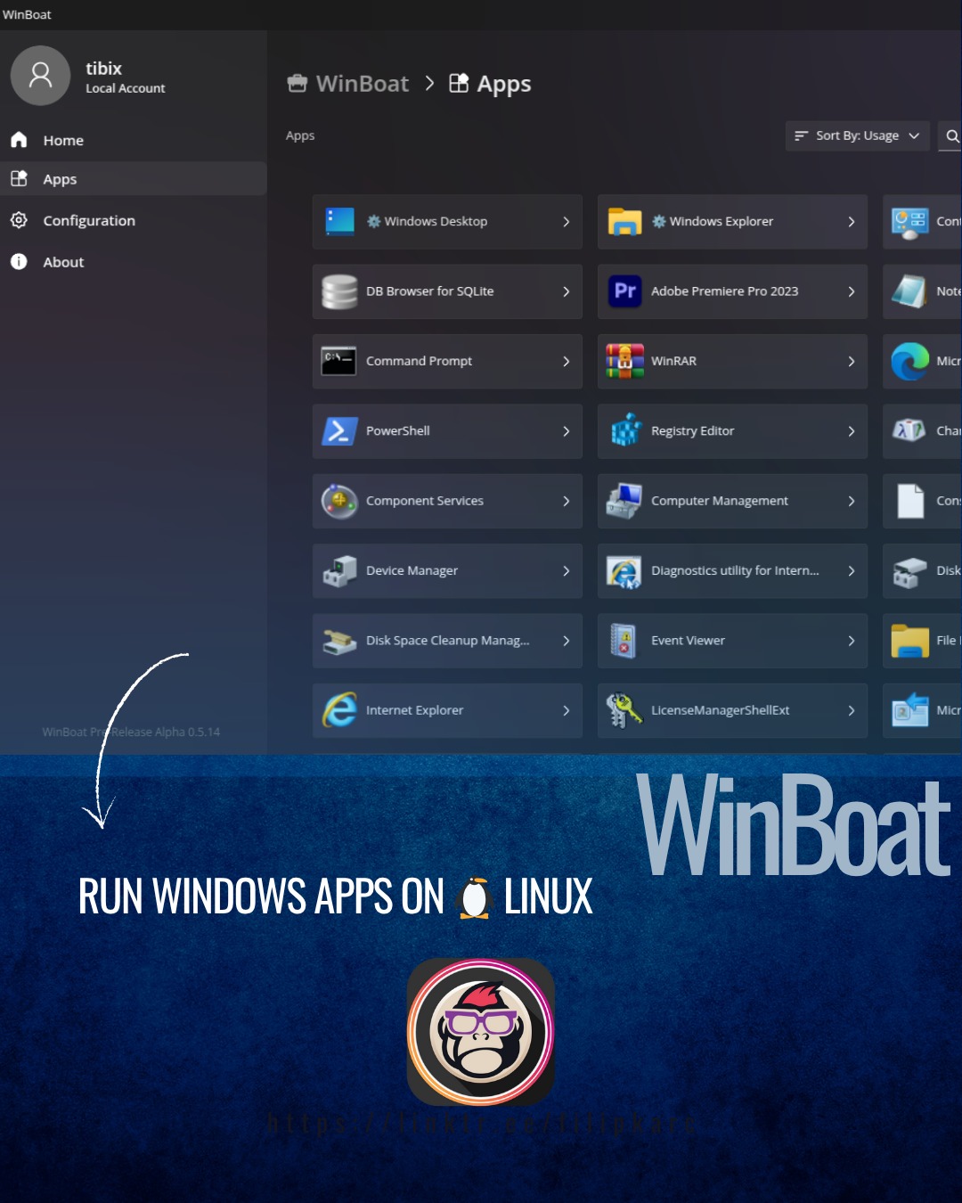
Task: Launch the Registry Editor app label
Action: click(x=692, y=430)
